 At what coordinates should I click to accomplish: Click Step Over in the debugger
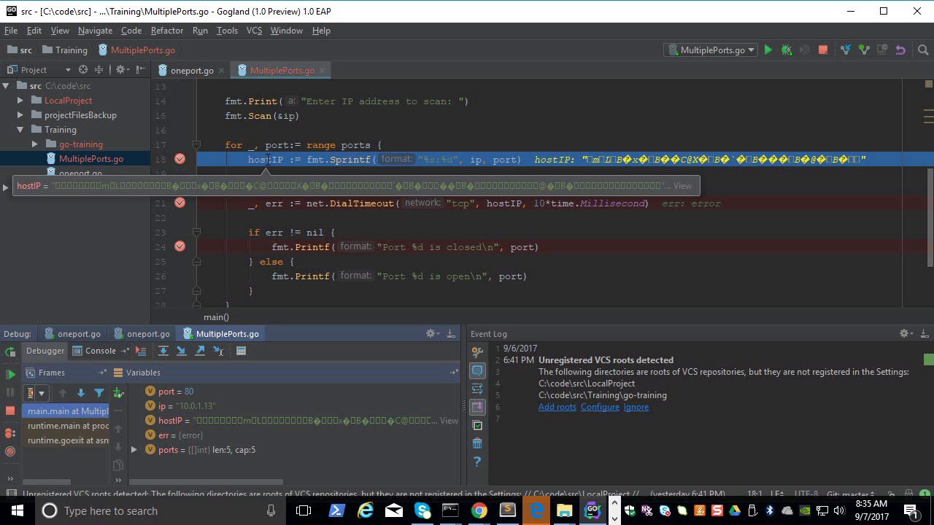coord(163,351)
